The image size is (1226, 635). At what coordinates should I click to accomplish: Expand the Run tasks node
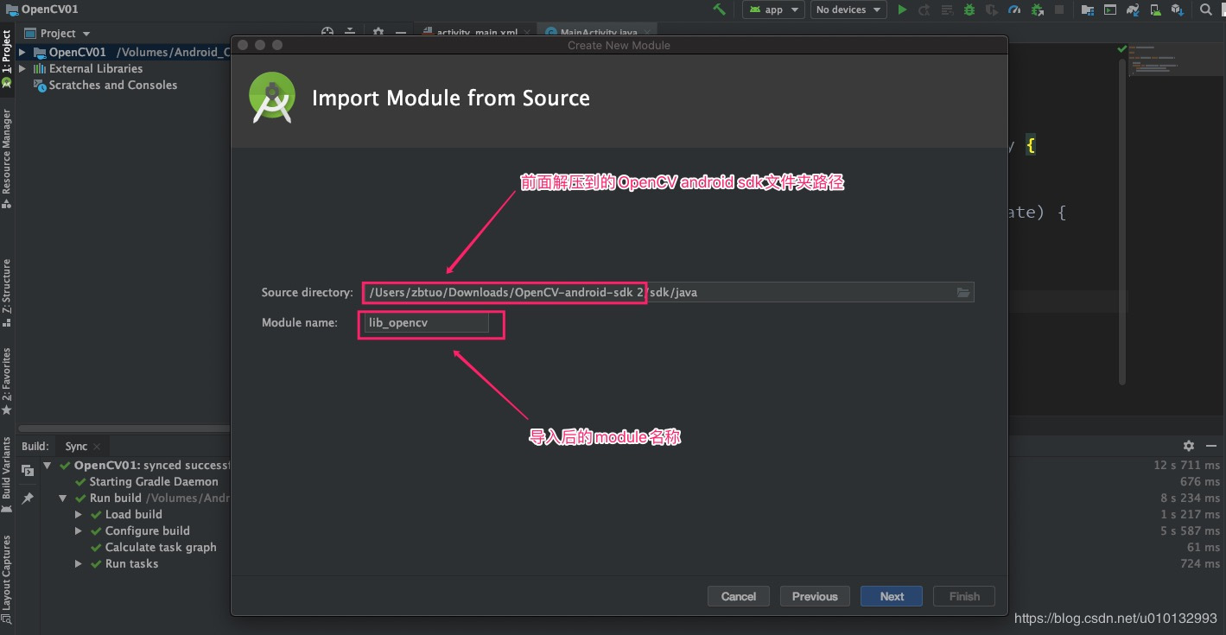79,563
